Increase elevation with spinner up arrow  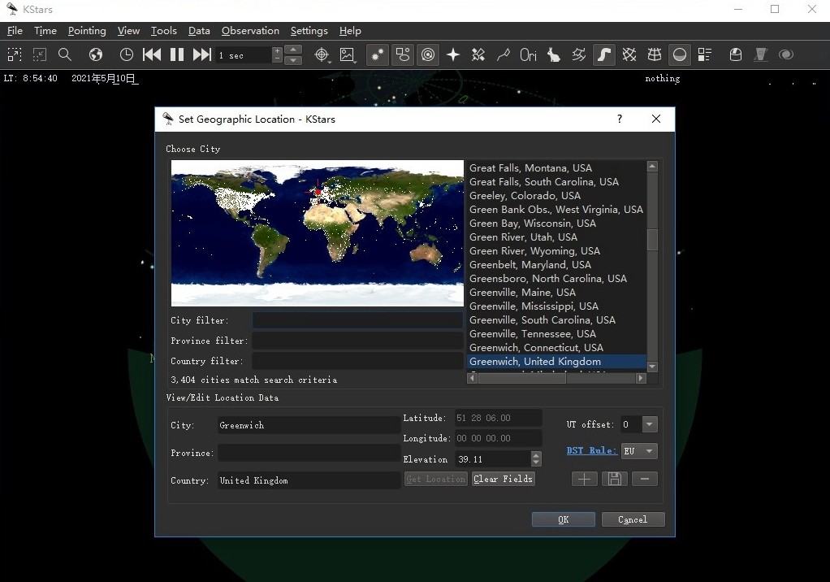(536, 455)
